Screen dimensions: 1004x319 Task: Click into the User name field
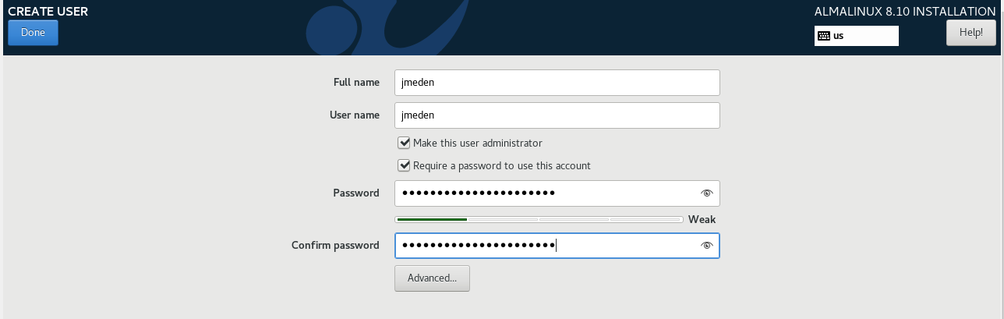pyautogui.click(x=557, y=115)
